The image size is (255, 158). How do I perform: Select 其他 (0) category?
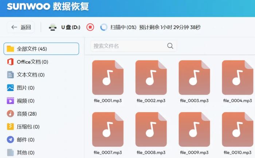tap(41, 153)
